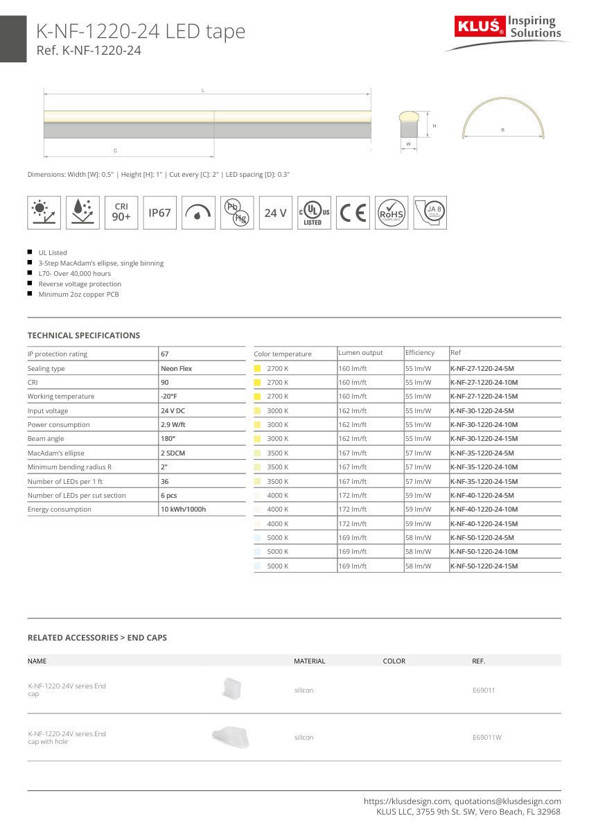Screen dimensions: 589x834
Task: Click the Number of LEDs per 1 ft label
Action: 65,481
